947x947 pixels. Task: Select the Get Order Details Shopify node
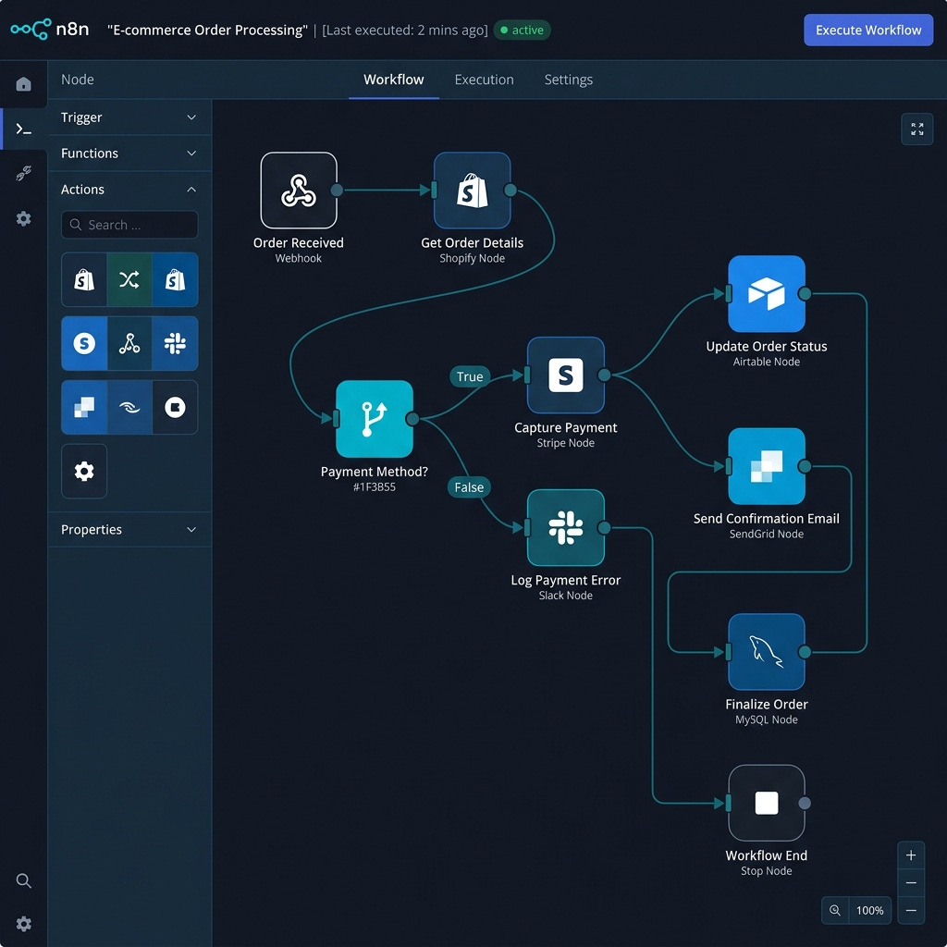pos(472,191)
